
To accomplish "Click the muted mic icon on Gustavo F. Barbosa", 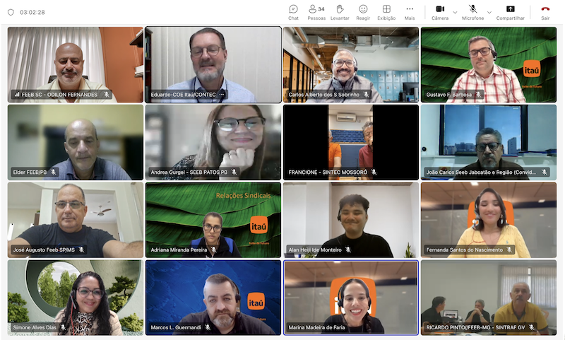I will tap(478, 94).
